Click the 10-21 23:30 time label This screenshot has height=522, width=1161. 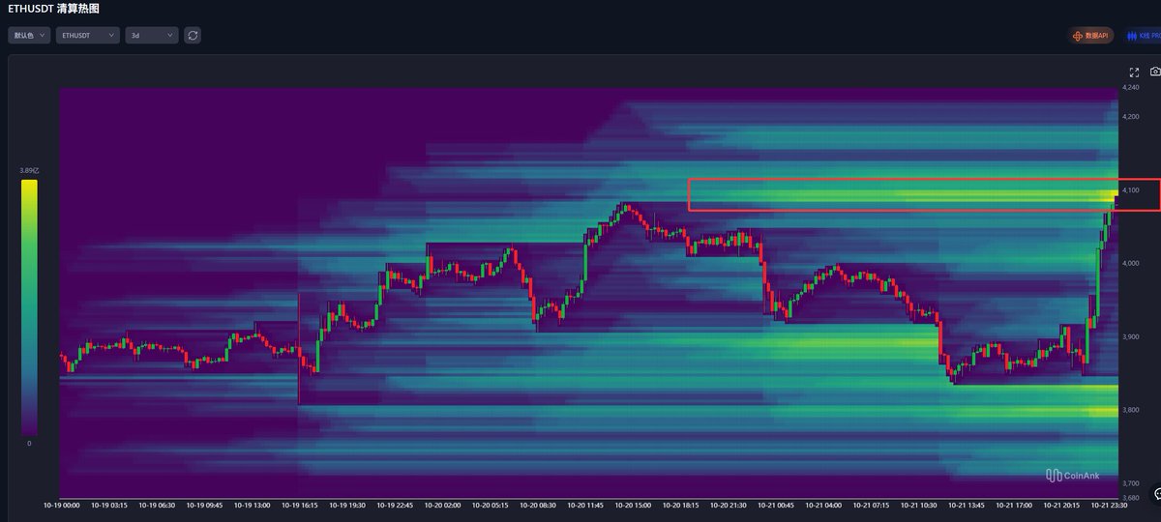[1111, 505]
